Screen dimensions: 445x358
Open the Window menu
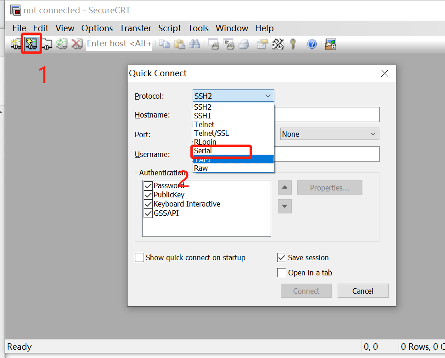232,28
